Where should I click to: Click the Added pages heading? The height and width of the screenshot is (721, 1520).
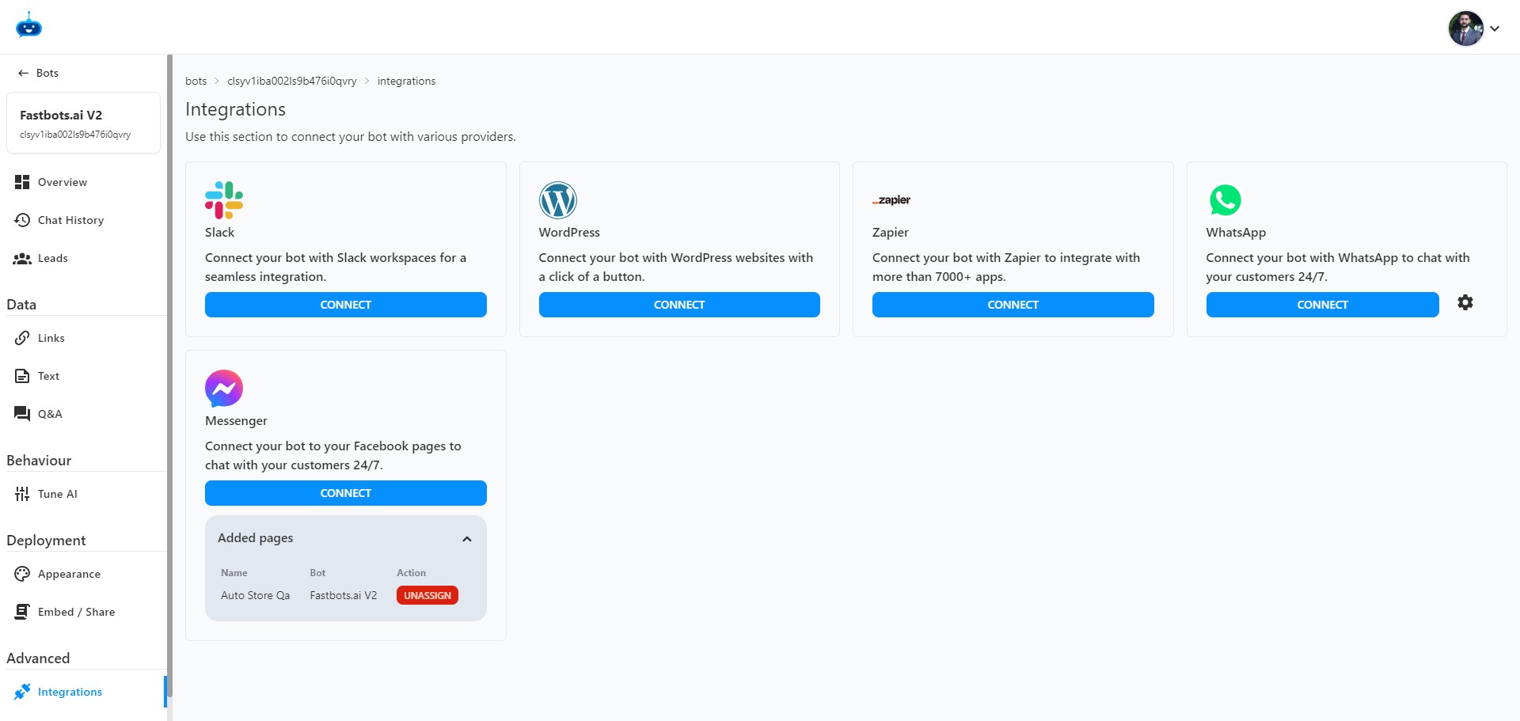click(x=256, y=538)
